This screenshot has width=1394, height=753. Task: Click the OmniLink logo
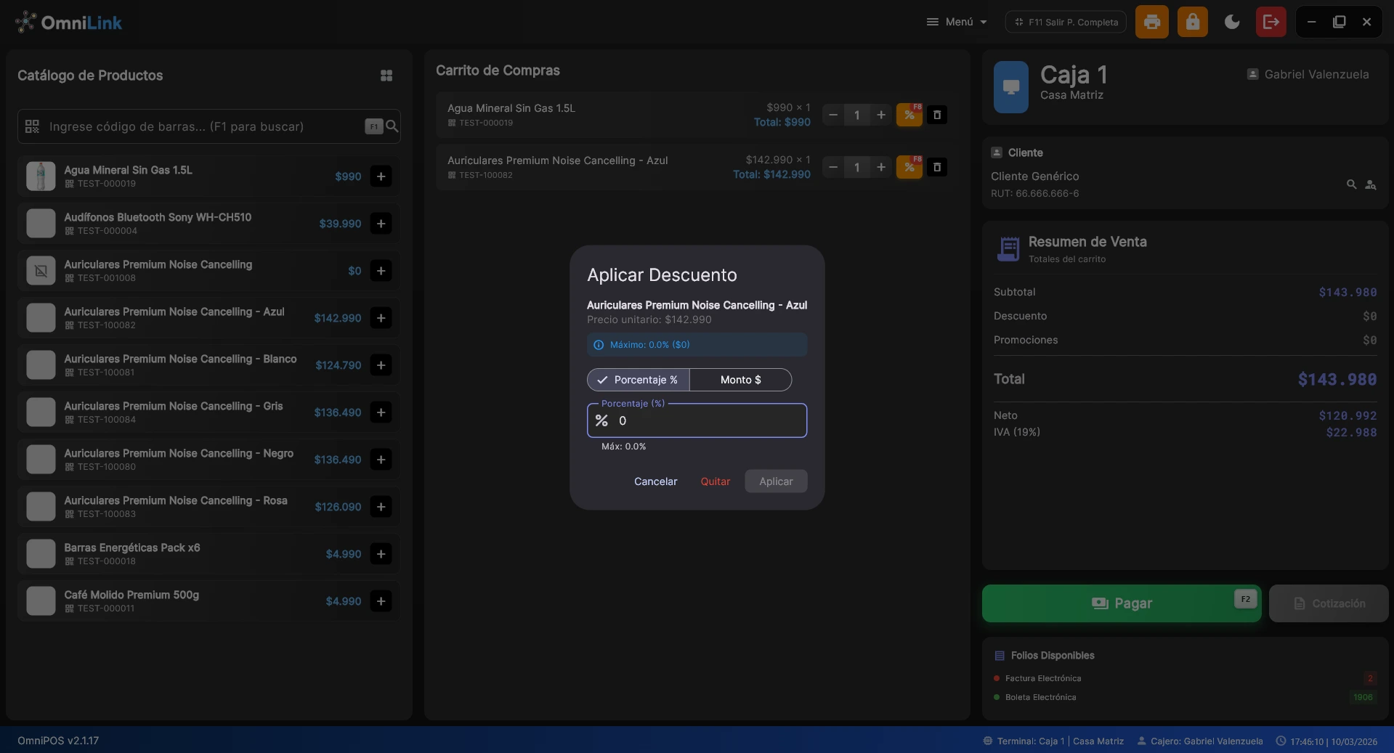(68, 23)
